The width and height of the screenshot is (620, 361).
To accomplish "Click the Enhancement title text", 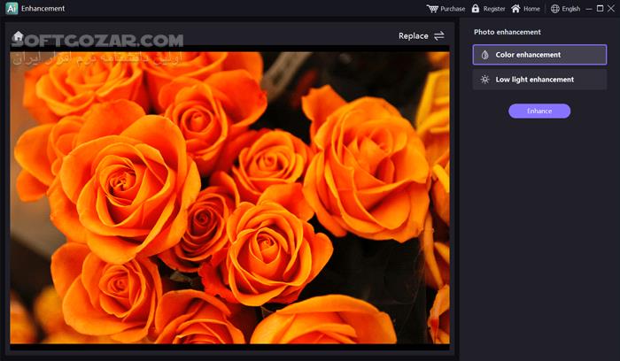I will click(43, 8).
